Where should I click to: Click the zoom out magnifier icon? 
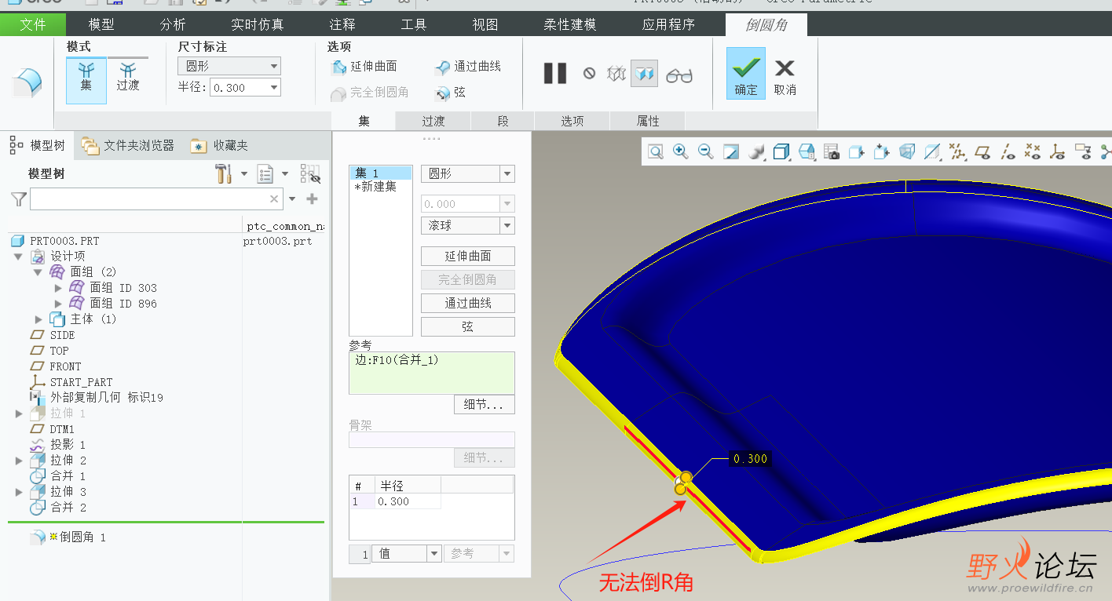tap(706, 152)
